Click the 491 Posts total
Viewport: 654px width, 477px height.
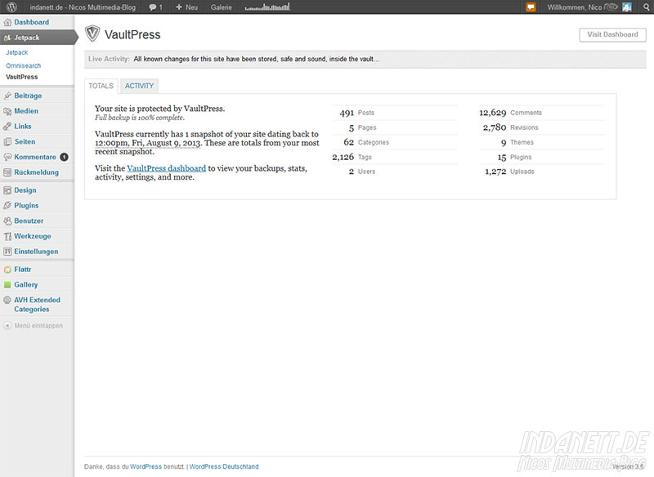[x=357, y=113]
